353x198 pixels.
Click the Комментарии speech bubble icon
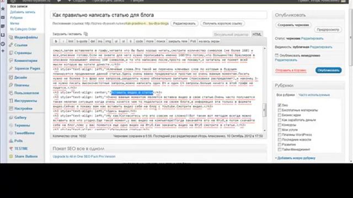click(x=11, y=61)
